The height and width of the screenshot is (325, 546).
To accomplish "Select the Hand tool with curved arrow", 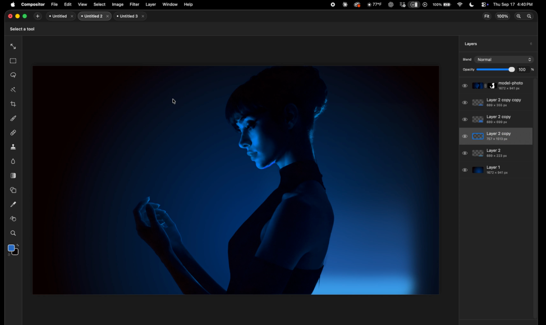I will point(13,219).
